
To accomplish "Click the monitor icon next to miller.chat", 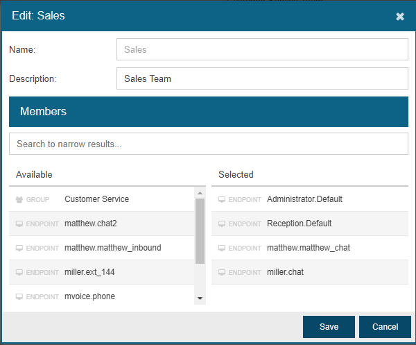I will [x=222, y=273].
